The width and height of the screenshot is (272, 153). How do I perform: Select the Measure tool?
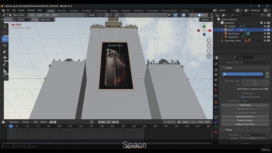pyautogui.click(x=5, y=71)
